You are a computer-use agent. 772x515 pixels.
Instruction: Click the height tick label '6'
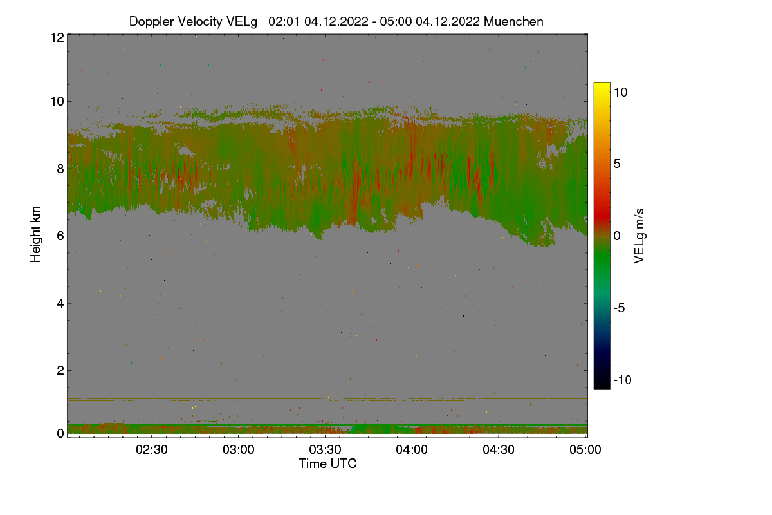pos(60,236)
